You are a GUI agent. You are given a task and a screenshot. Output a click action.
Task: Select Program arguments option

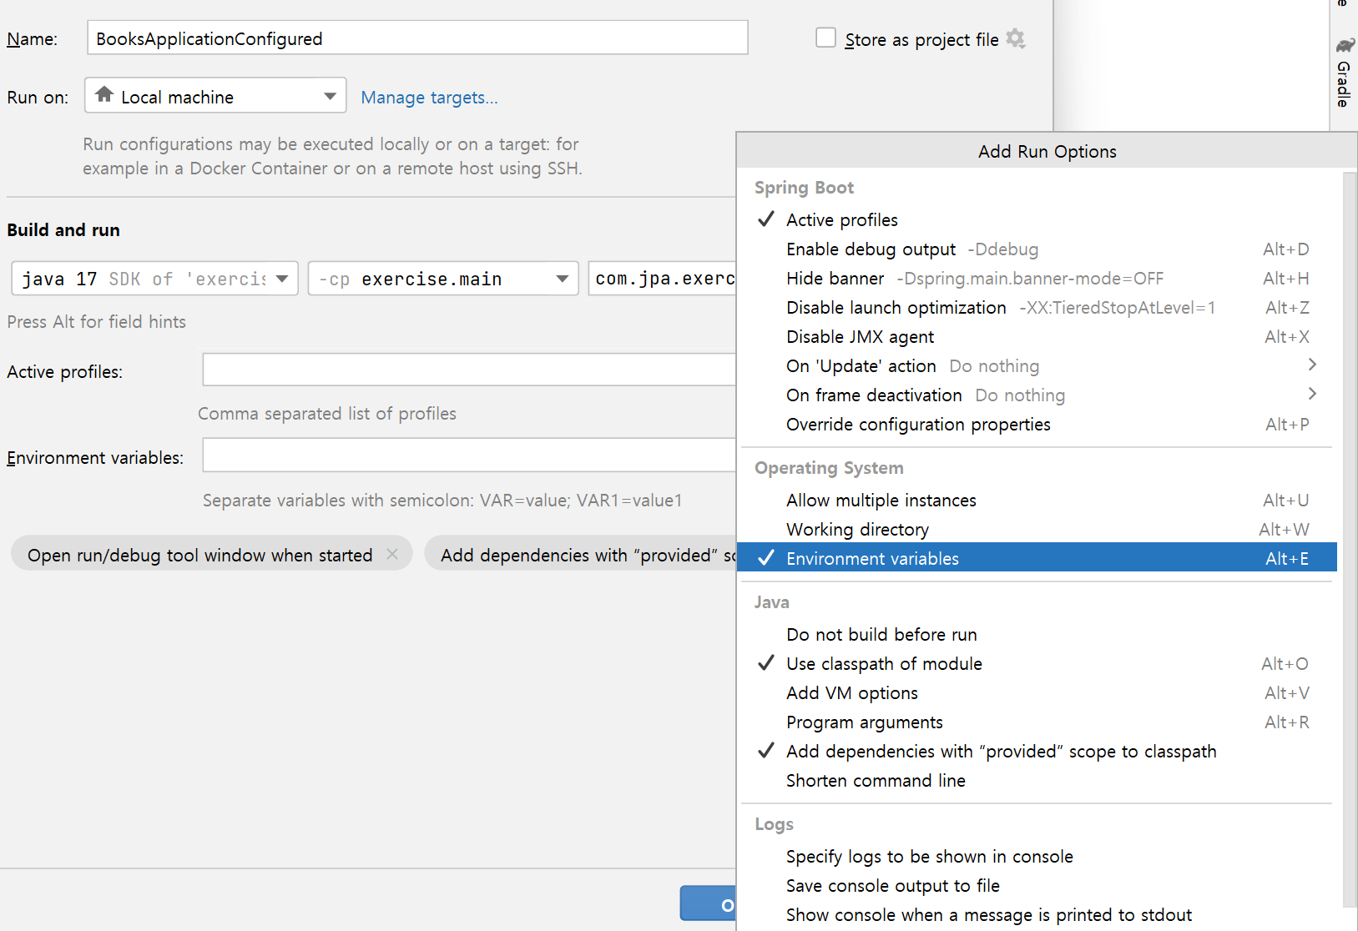(x=1037, y=722)
